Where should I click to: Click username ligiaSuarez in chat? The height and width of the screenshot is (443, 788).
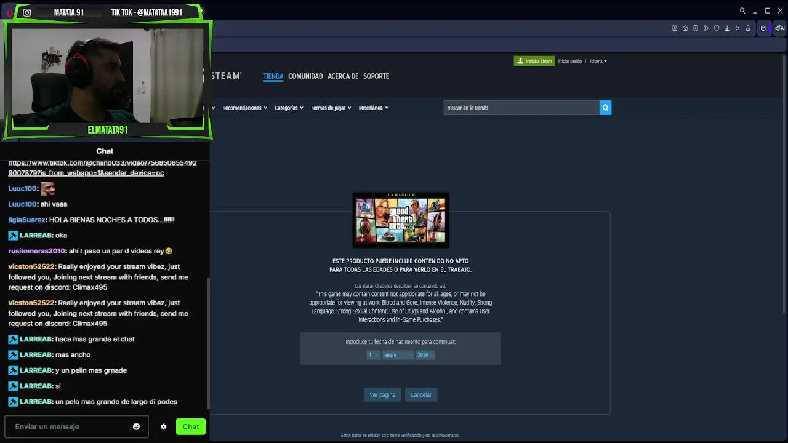pos(27,220)
